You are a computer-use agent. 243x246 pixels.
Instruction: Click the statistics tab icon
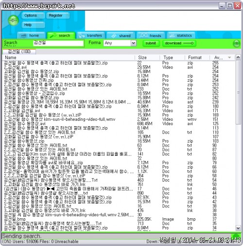(x=172, y=36)
